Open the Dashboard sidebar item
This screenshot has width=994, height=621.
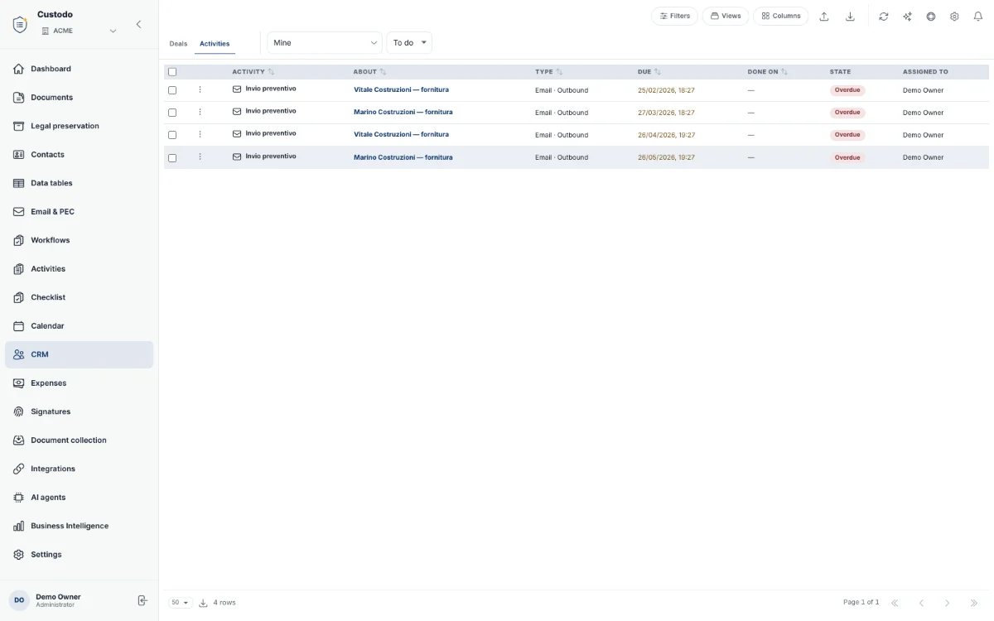pos(79,69)
